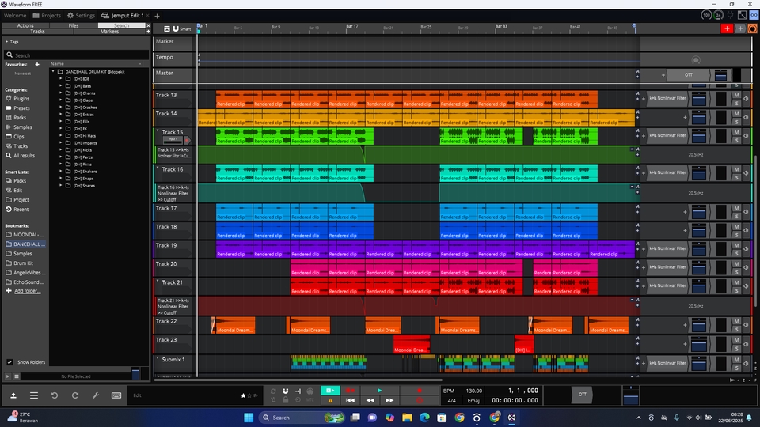Click the redo arrow icon
The height and width of the screenshot is (427, 760).
[x=75, y=395]
